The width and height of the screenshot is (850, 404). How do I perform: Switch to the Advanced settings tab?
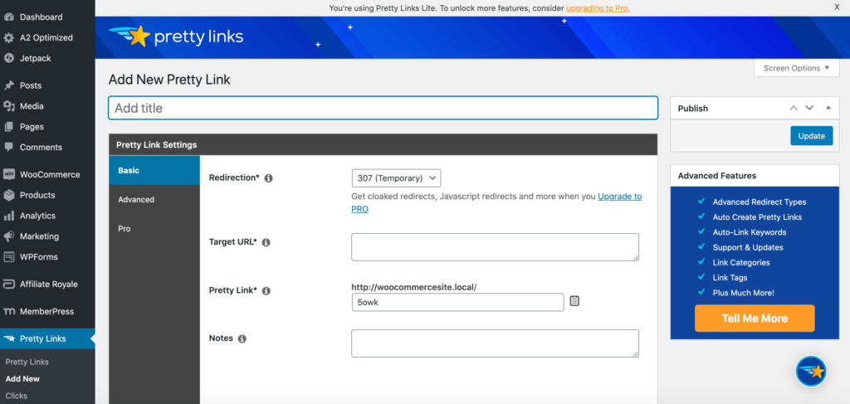(154, 199)
